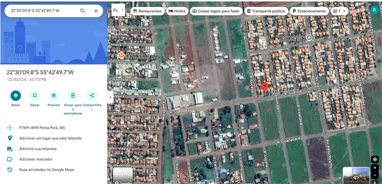Click Residencial Jamil Saldanha Derzi marker

309,38
